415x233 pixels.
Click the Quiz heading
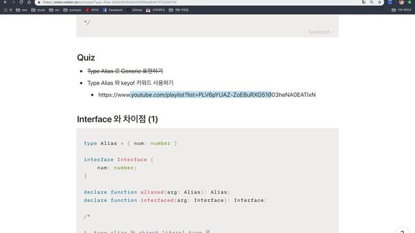pos(86,58)
